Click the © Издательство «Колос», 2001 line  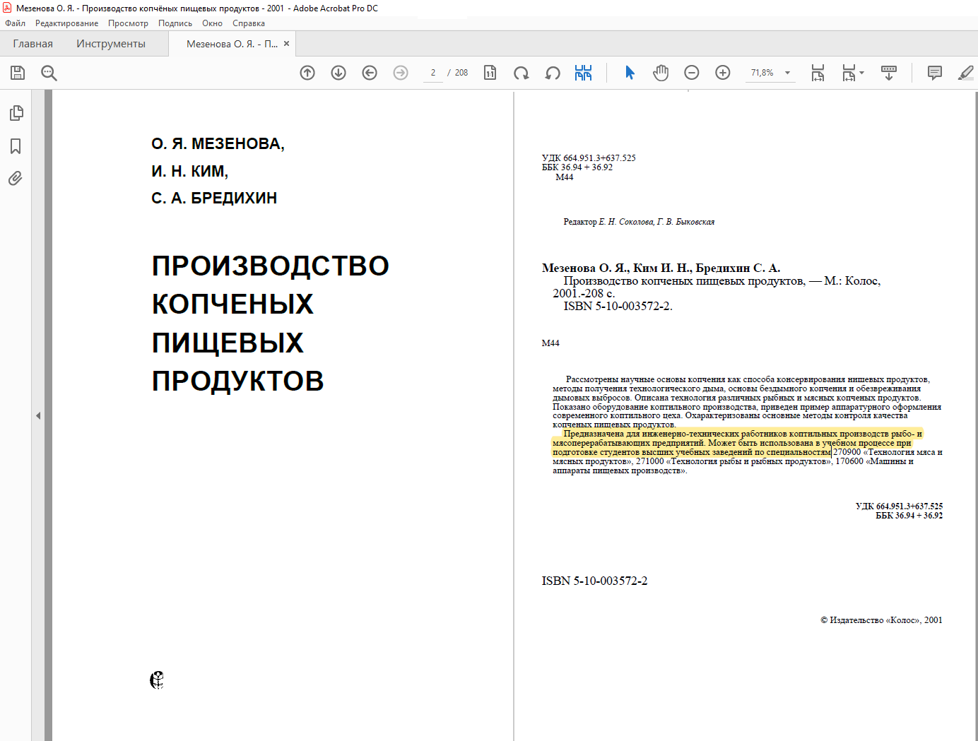pyautogui.click(x=881, y=620)
